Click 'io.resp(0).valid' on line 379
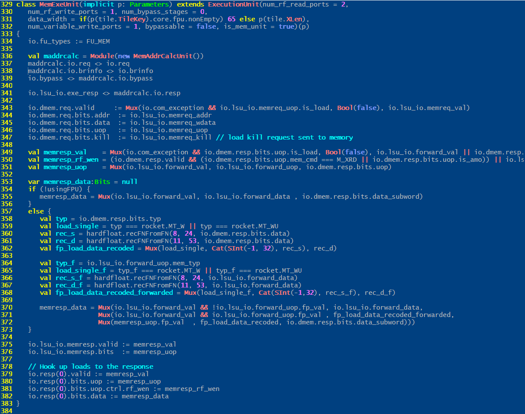The image size is (525, 414). click(59, 374)
